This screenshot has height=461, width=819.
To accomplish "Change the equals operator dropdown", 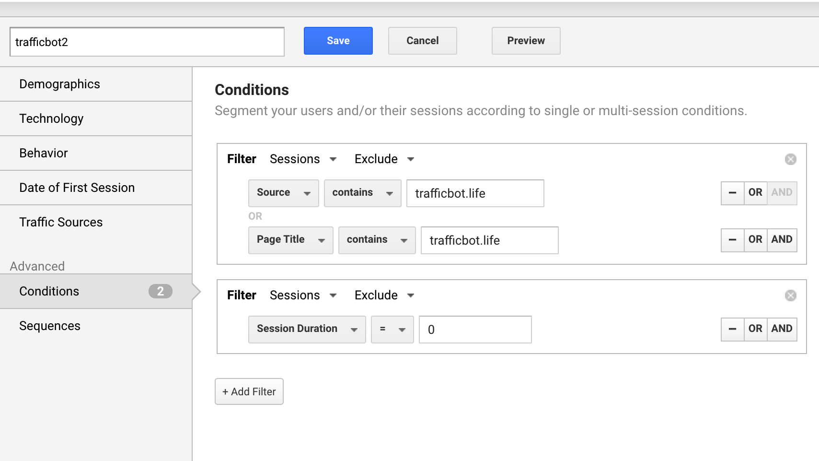I will pyautogui.click(x=392, y=329).
